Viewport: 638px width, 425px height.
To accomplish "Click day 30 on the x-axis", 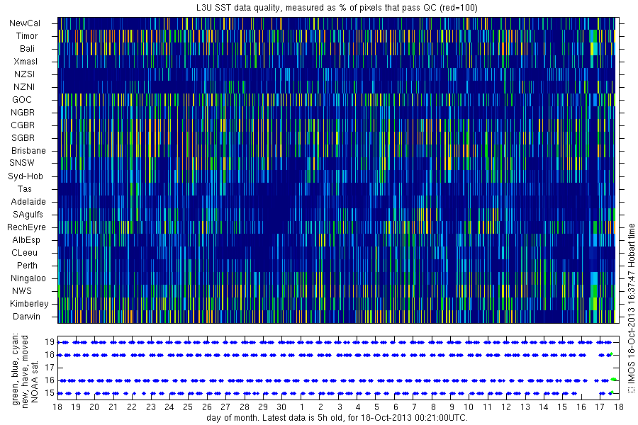I will coord(281,407).
